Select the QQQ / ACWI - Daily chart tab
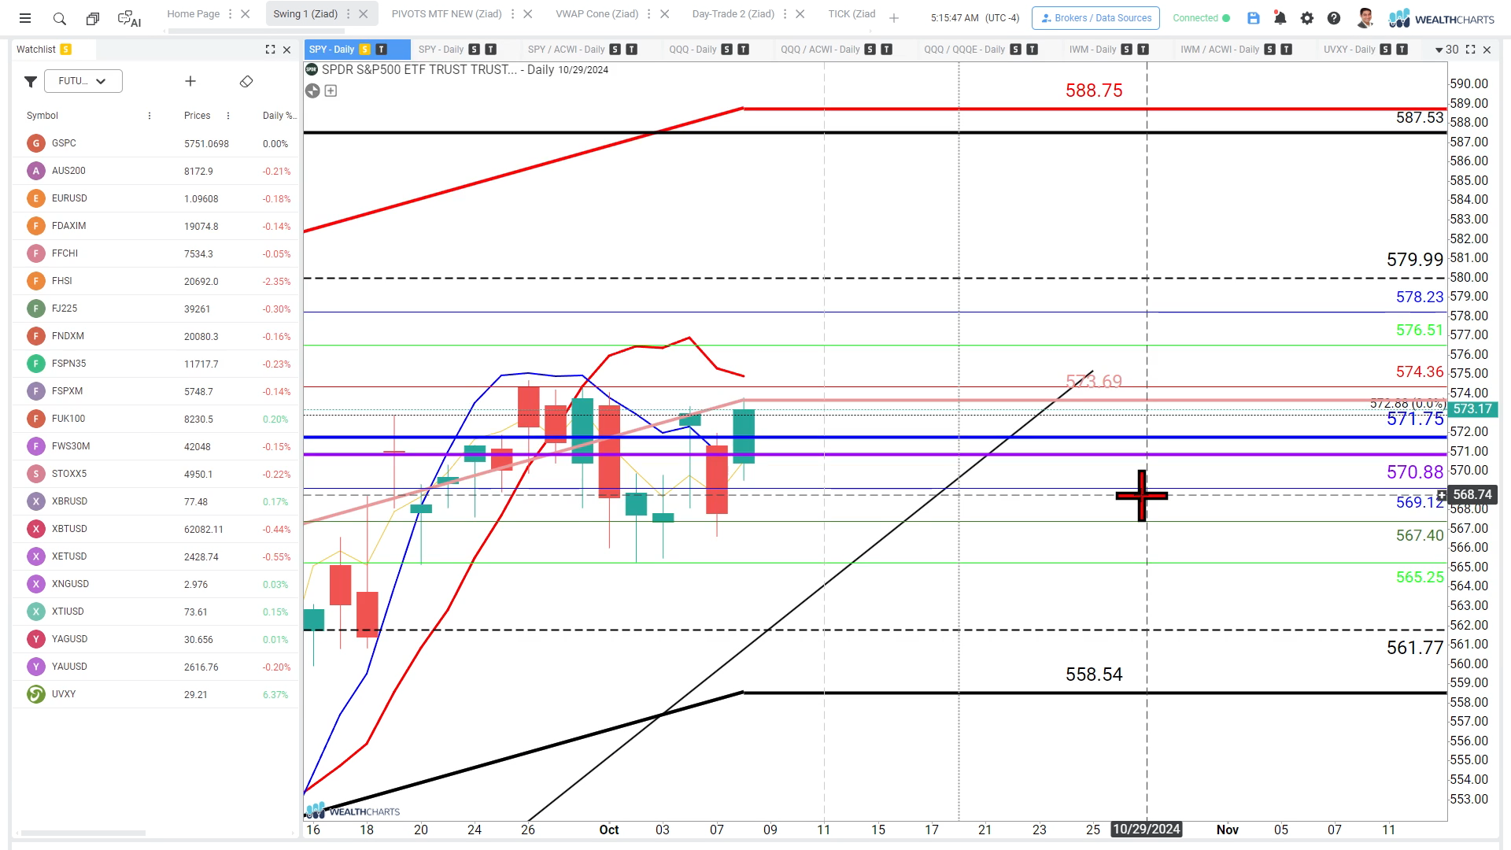The width and height of the screenshot is (1511, 850). pyautogui.click(x=820, y=50)
